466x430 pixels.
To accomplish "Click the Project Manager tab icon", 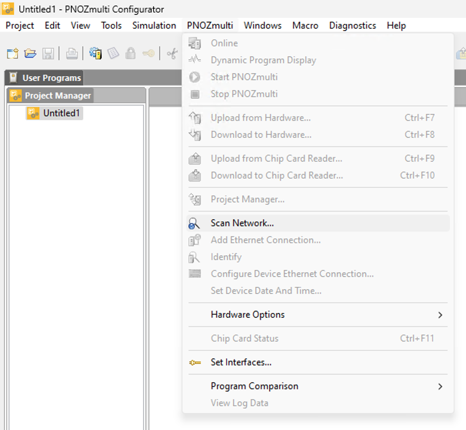I will point(16,95).
